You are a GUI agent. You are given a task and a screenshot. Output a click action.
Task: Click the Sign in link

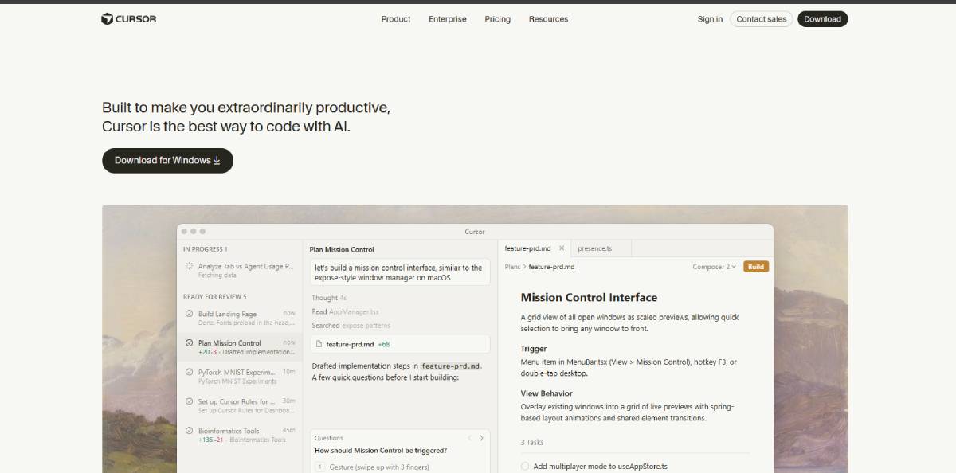710,19
